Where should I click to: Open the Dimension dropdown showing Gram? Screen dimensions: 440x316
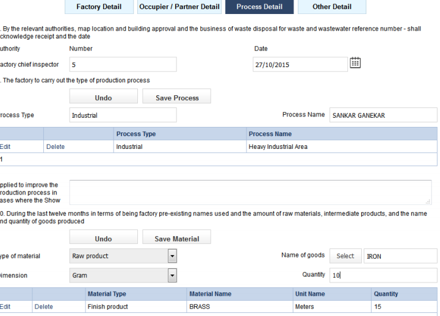coord(172,276)
